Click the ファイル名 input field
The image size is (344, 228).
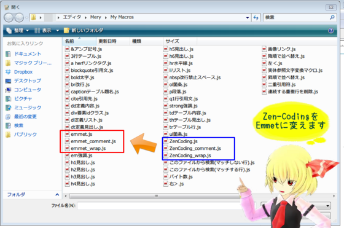[x=161, y=206]
